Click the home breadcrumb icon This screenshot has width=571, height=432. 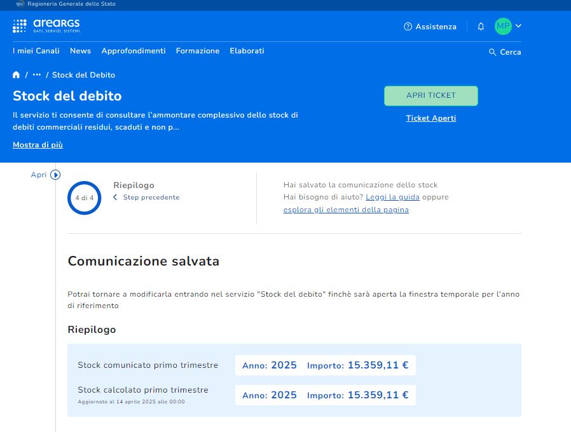[x=17, y=75]
